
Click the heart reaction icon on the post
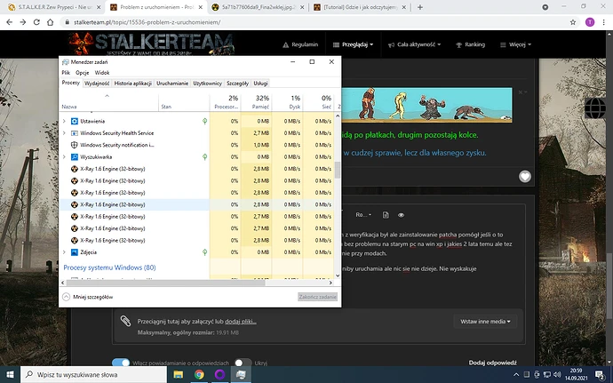pos(525,177)
